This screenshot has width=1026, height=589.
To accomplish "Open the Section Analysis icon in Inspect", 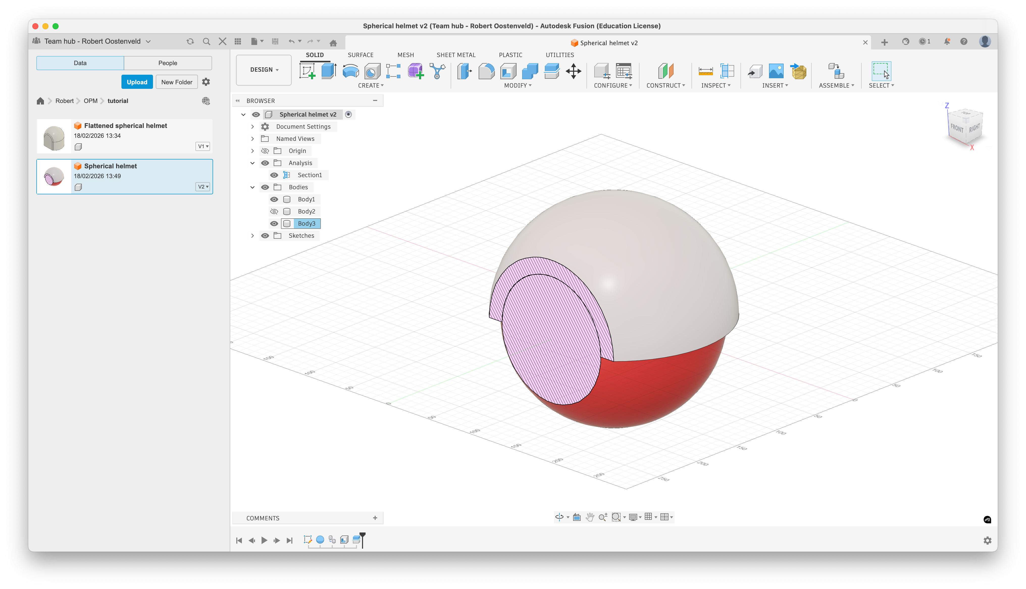I will click(727, 71).
